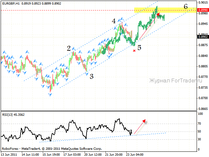Click the current price tag 0.8902

tap(202, 37)
